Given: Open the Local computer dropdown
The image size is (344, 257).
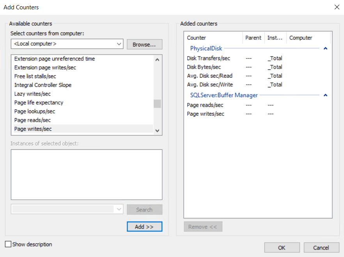Looking at the screenshot, I should 67,44.
